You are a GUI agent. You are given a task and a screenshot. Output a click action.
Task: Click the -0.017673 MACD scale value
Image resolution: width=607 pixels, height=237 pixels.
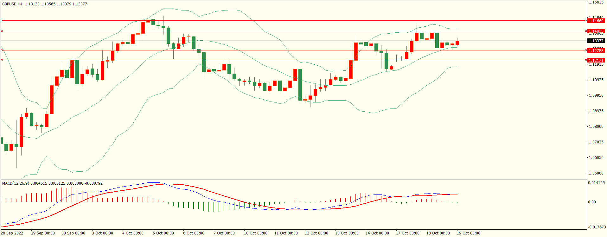click(597, 227)
